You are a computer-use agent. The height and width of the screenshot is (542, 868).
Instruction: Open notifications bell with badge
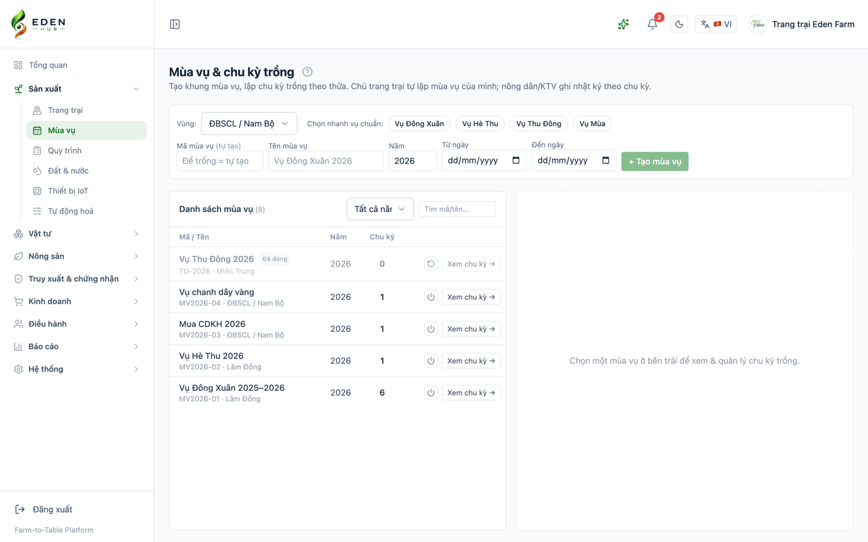(653, 24)
